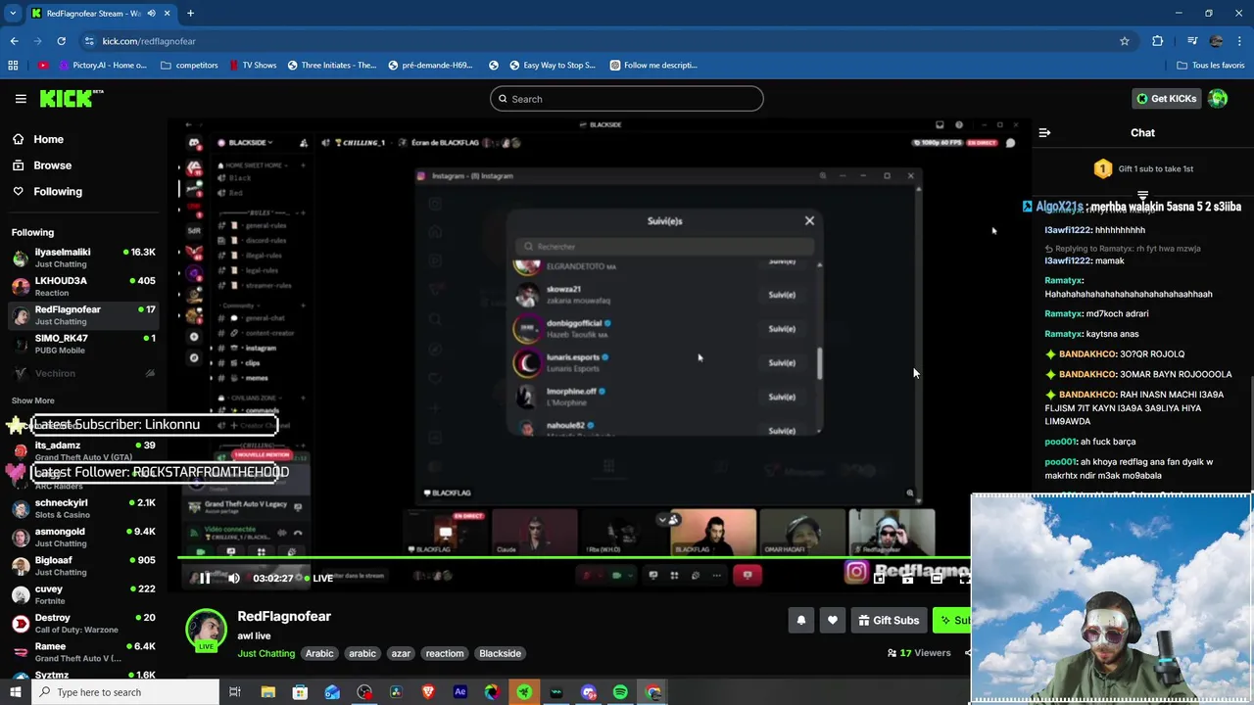Open the Kick hamburger menu
Viewport: 1254px width, 705px height.
(21, 99)
